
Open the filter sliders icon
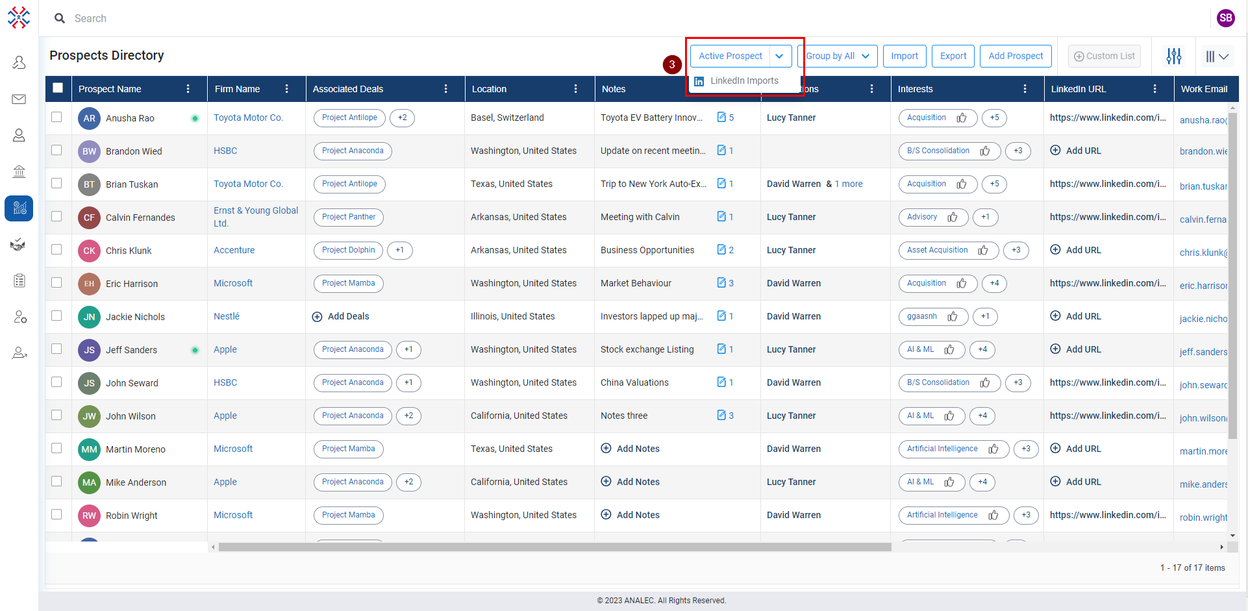pyautogui.click(x=1174, y=56)
